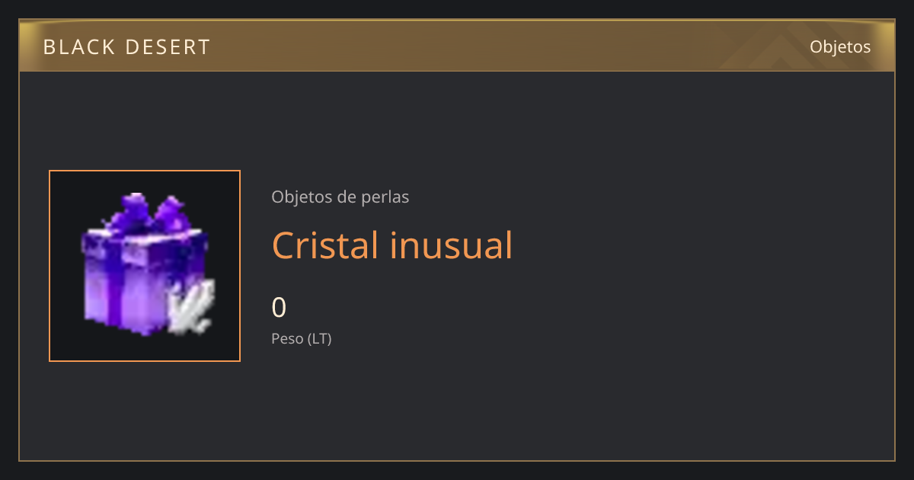
Task: Click the gold header banner background
Action: pos(457,46)
